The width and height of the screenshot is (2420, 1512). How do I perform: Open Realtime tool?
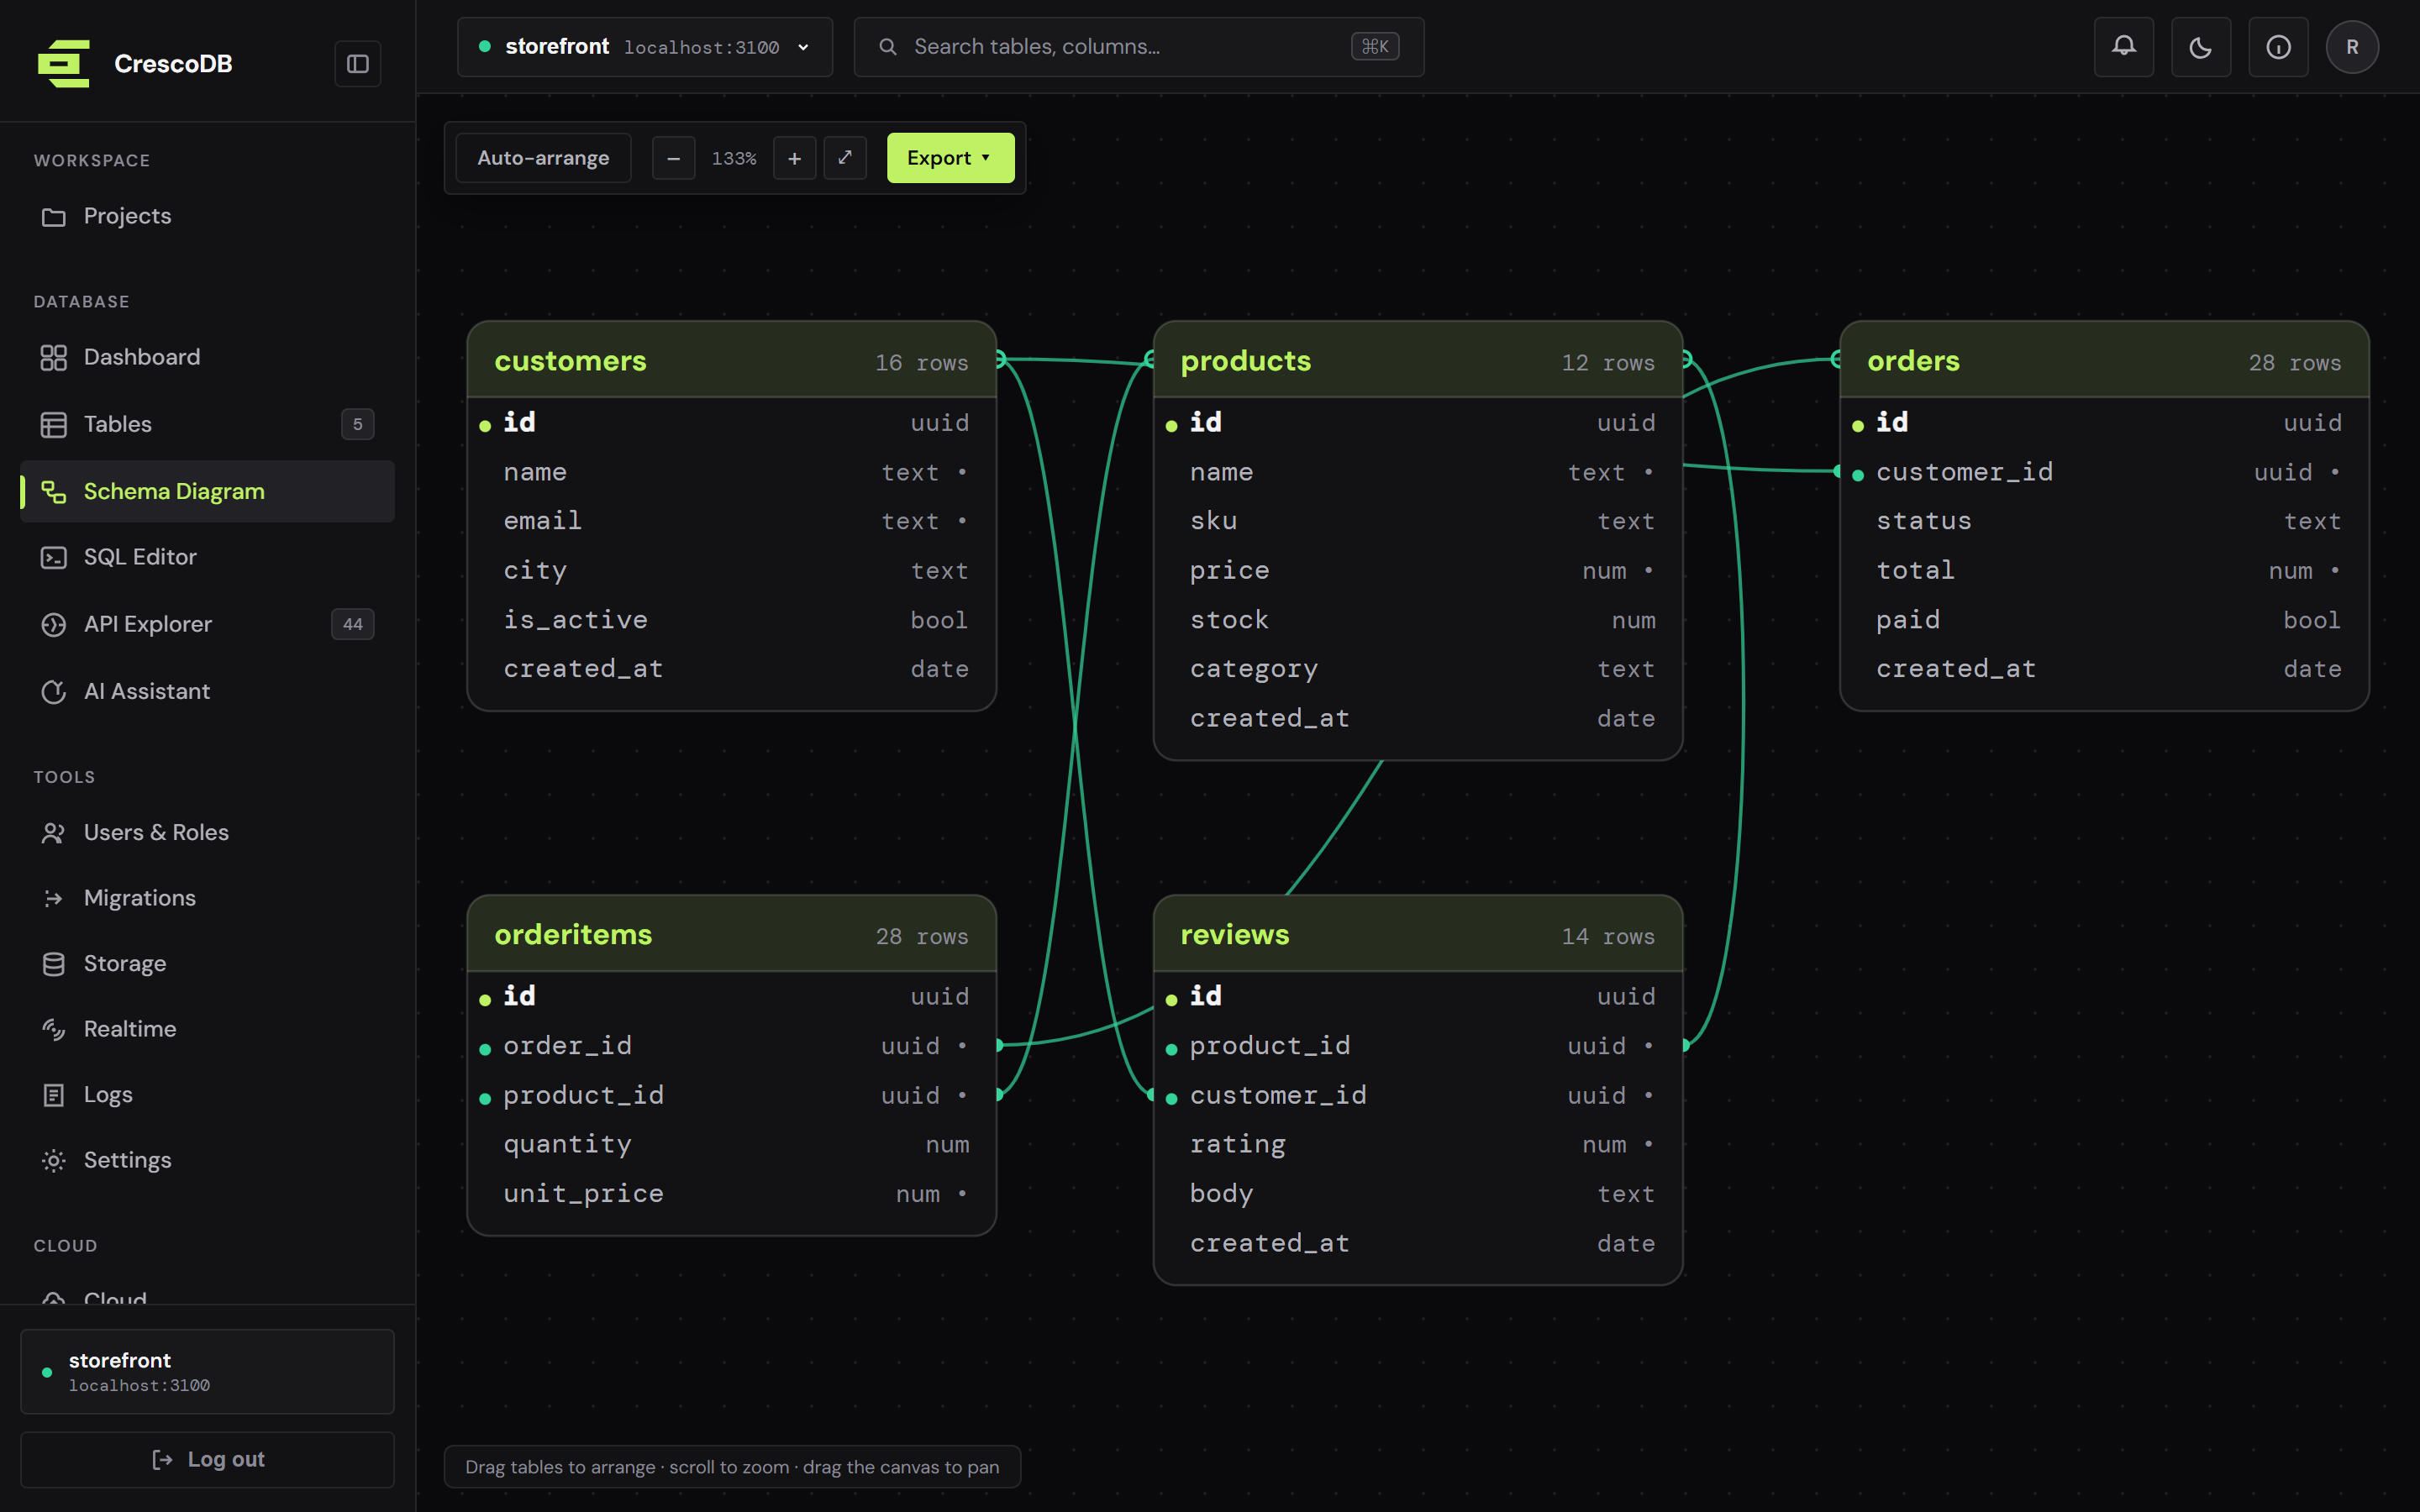click(x=207, y=1029)
